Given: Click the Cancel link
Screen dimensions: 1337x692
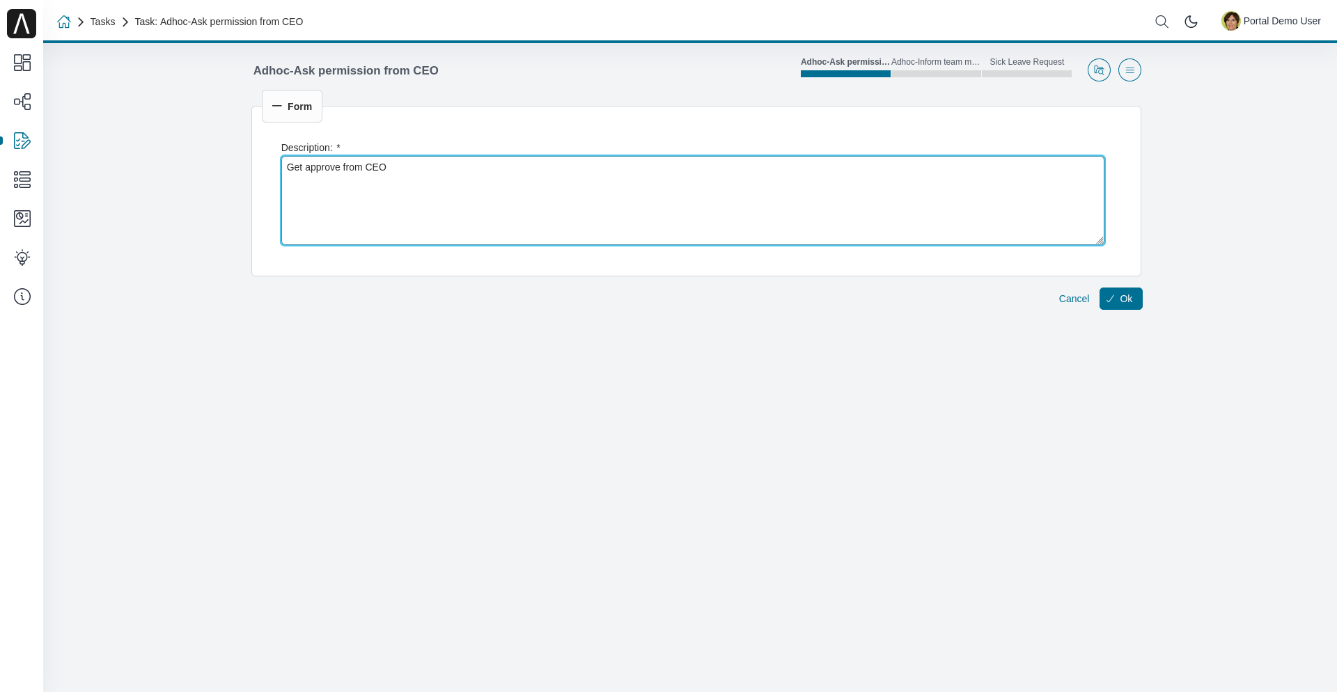Looking at the screenshot, I should point(1074,299).
